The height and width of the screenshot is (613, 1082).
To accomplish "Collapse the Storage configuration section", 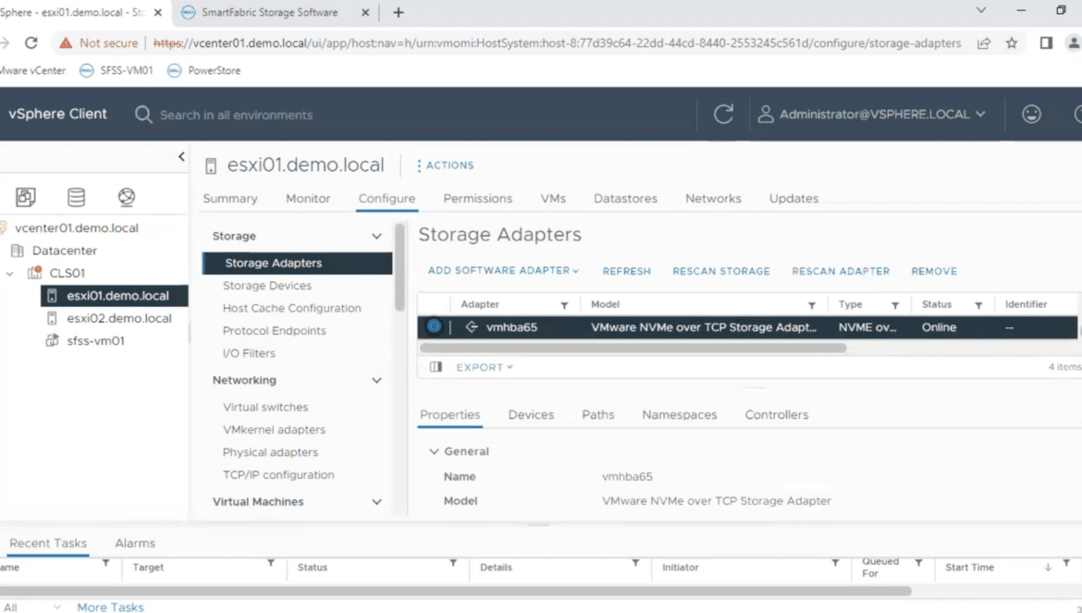I will [376, 236].
